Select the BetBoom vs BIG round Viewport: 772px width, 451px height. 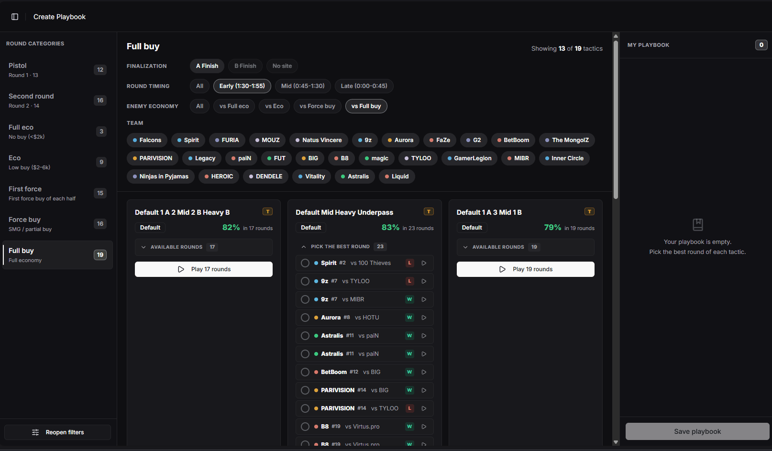(x=305, y=372)
